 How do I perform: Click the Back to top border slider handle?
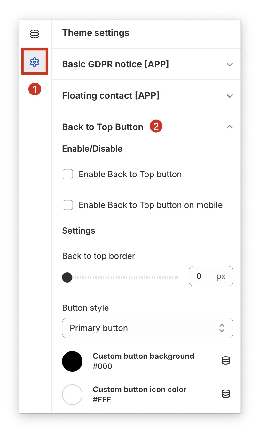pyautogui.click(x=67, y=277)
